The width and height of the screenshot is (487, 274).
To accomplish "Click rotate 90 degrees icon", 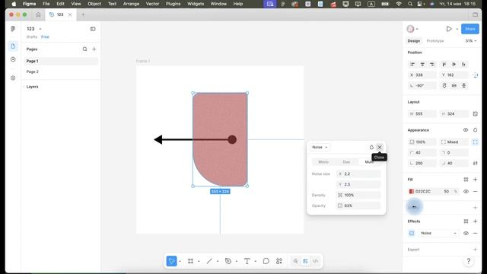I will coord(444,85).
